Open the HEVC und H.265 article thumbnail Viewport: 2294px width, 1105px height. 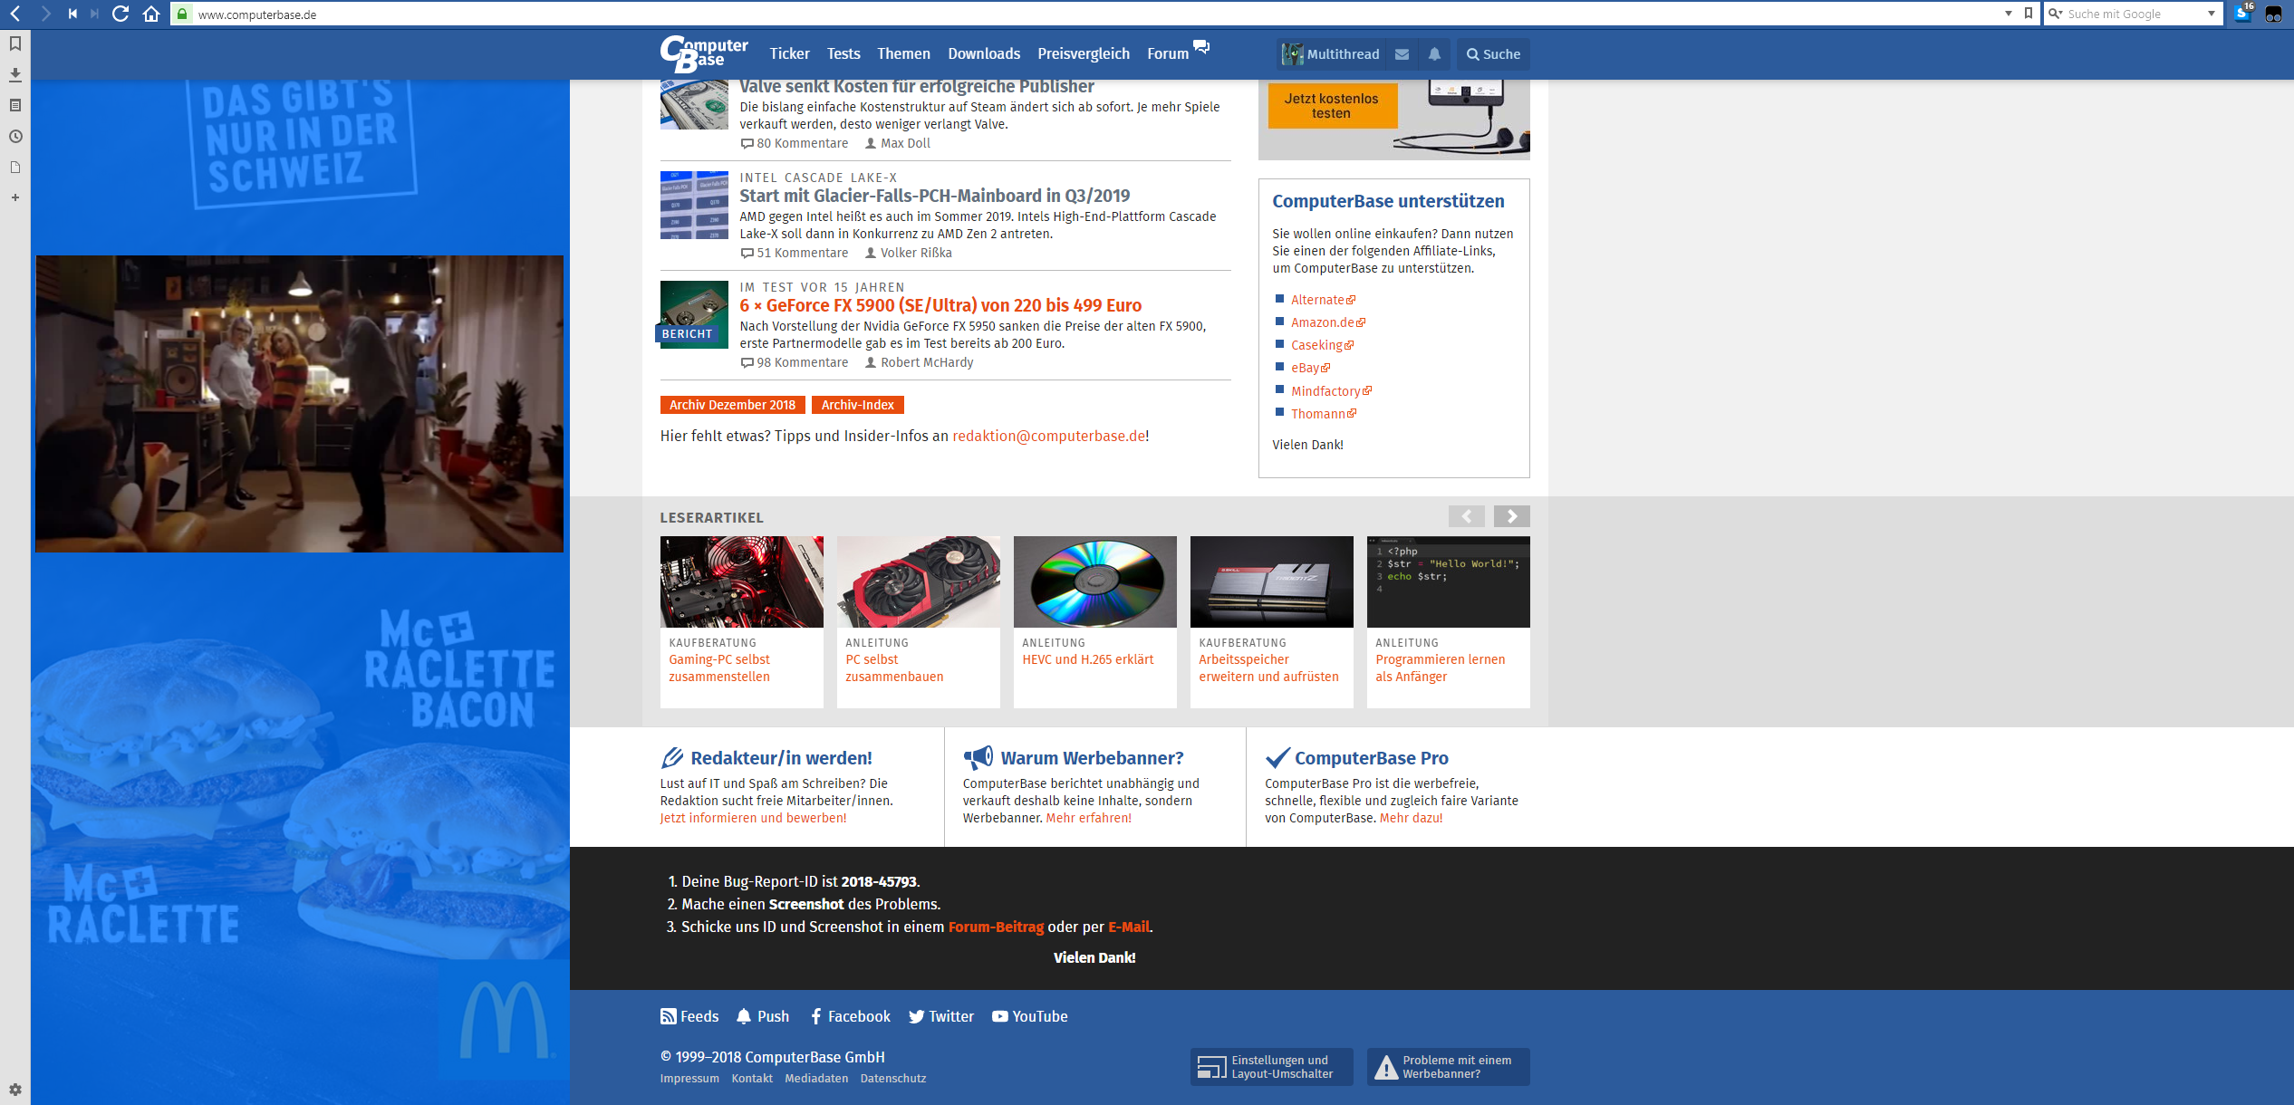pos(1094,581)
